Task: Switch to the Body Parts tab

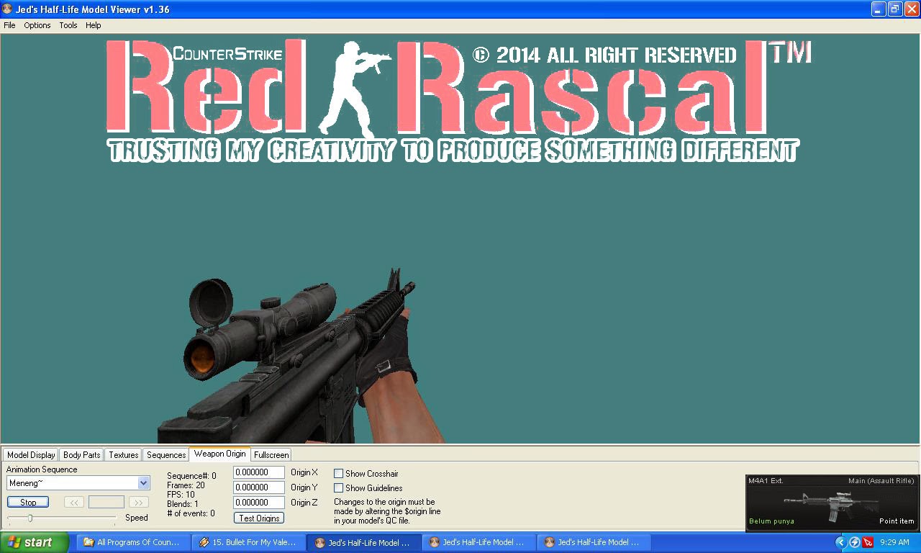Action: [82, 455]
